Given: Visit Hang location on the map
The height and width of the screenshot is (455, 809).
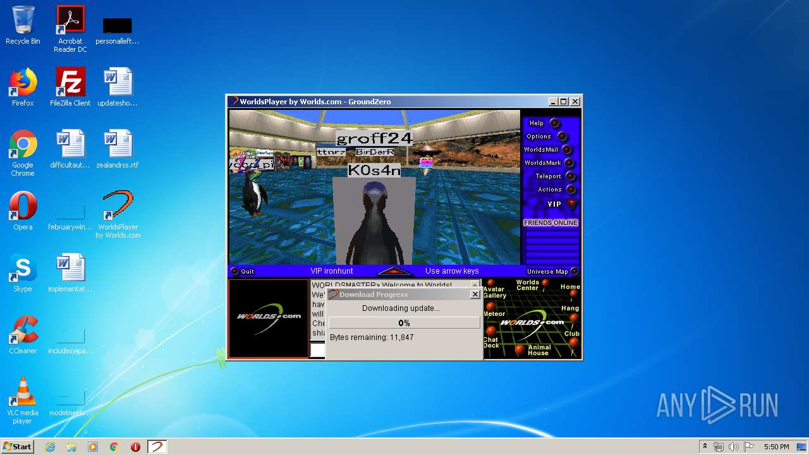Looking at the screenshot, I should pyautogui.click(x=573, y=318).
